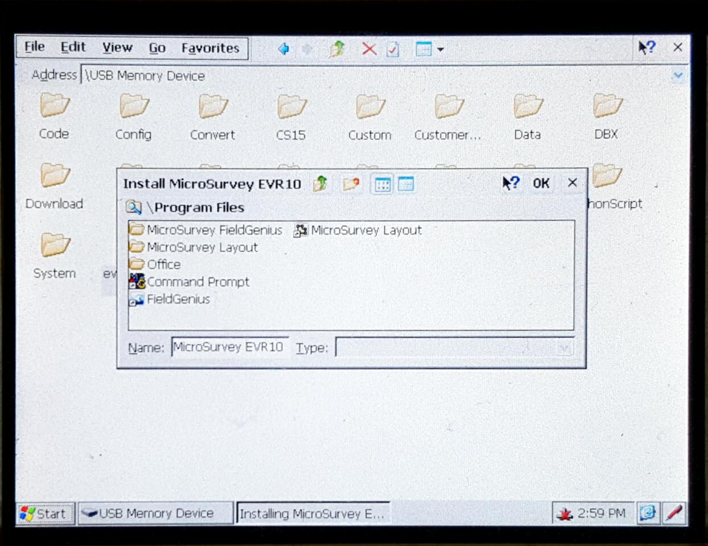This screenshot has height=546, width=708.
Task: Select the folder partly labeled honScript
Action: click(x=616, y=187)
